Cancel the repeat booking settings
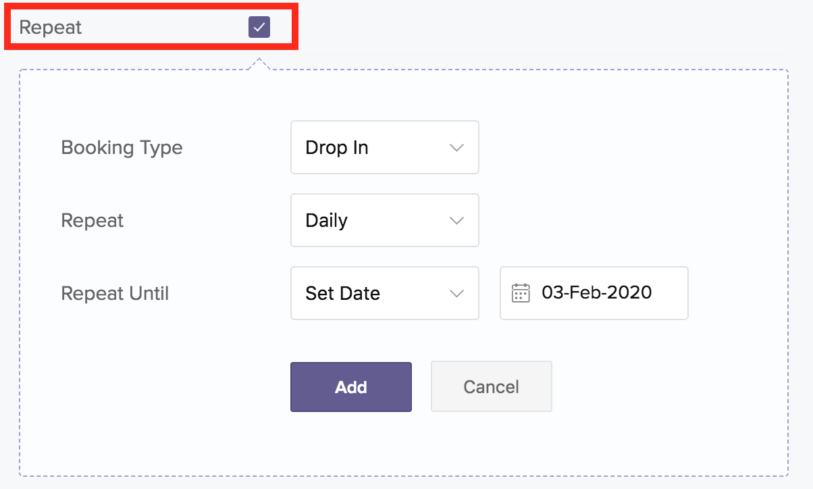 tap(491, 387)
